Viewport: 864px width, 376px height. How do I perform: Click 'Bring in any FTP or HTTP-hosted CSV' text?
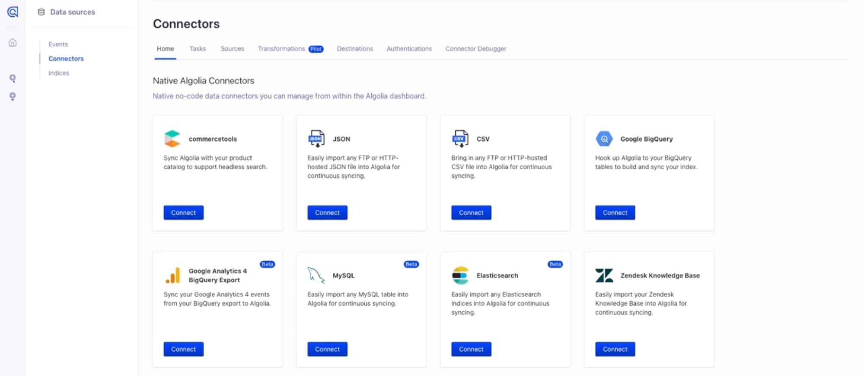tap(501, 167)
